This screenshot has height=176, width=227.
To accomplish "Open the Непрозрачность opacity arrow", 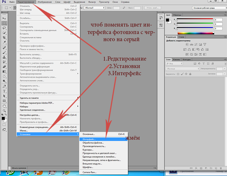I will [x=225, y=69].
